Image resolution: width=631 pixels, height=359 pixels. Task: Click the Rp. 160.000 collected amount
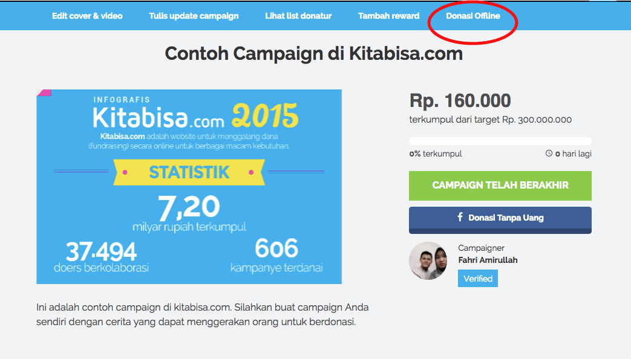(460, 101)
